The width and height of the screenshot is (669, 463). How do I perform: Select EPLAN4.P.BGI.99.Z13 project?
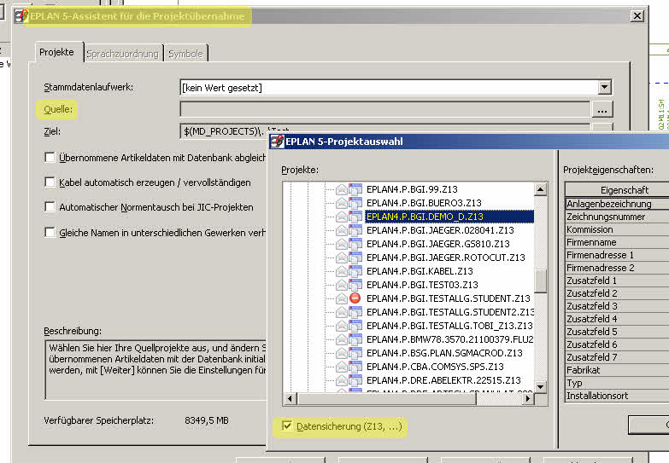point(412,189)
